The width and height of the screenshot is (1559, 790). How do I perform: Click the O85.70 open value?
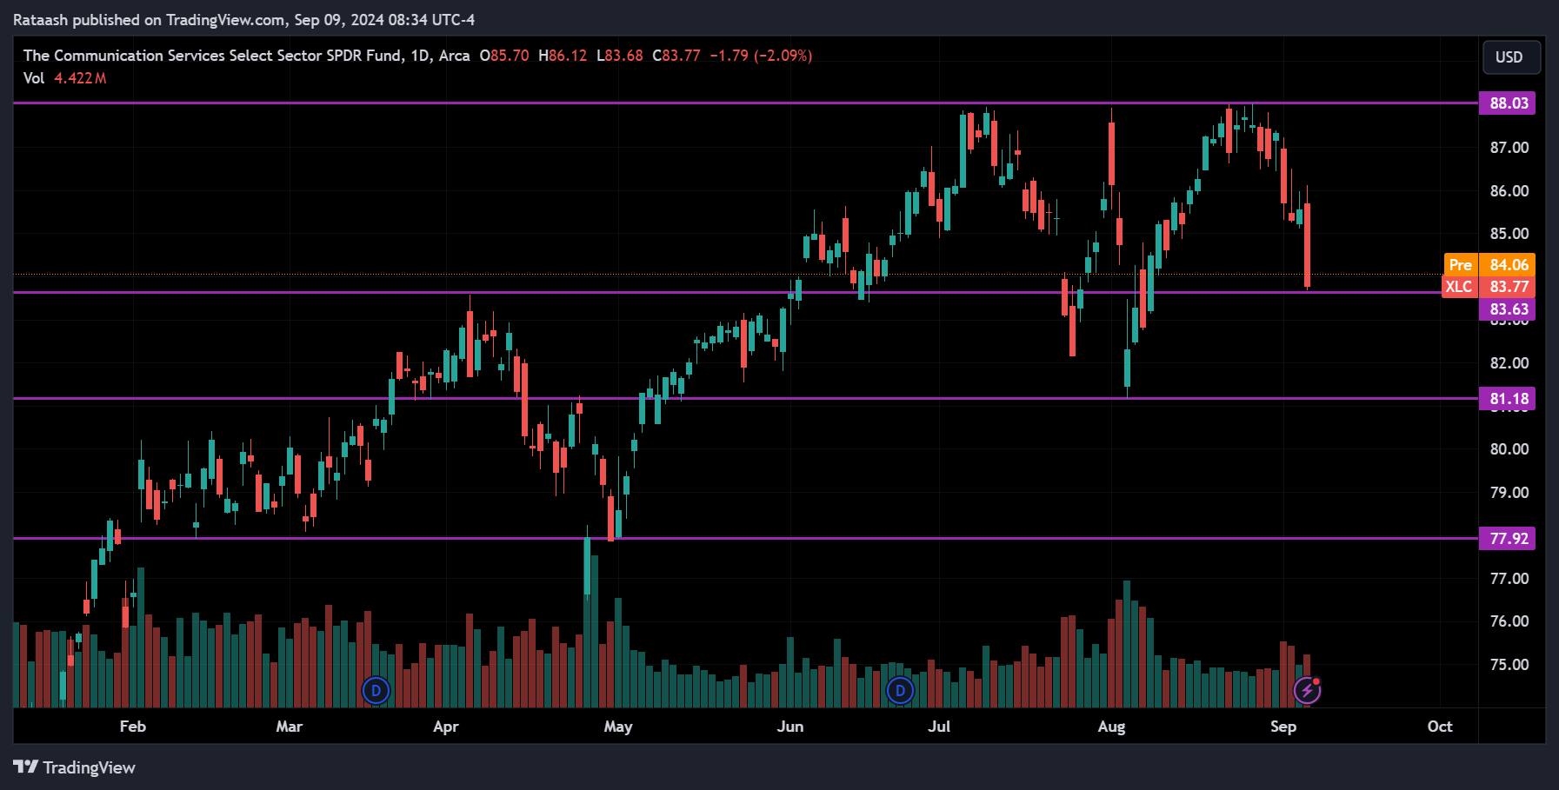click(504, 56)
